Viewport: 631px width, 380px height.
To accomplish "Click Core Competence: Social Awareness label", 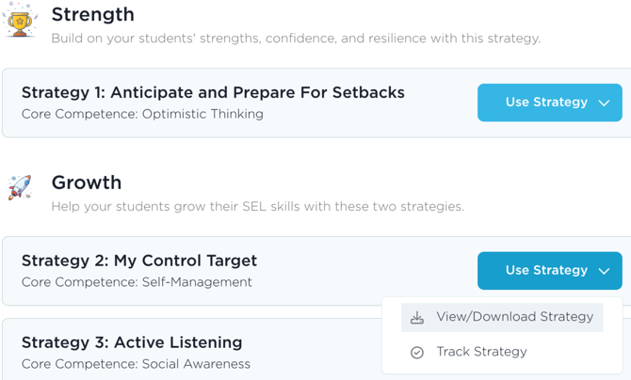I will 136,364.
